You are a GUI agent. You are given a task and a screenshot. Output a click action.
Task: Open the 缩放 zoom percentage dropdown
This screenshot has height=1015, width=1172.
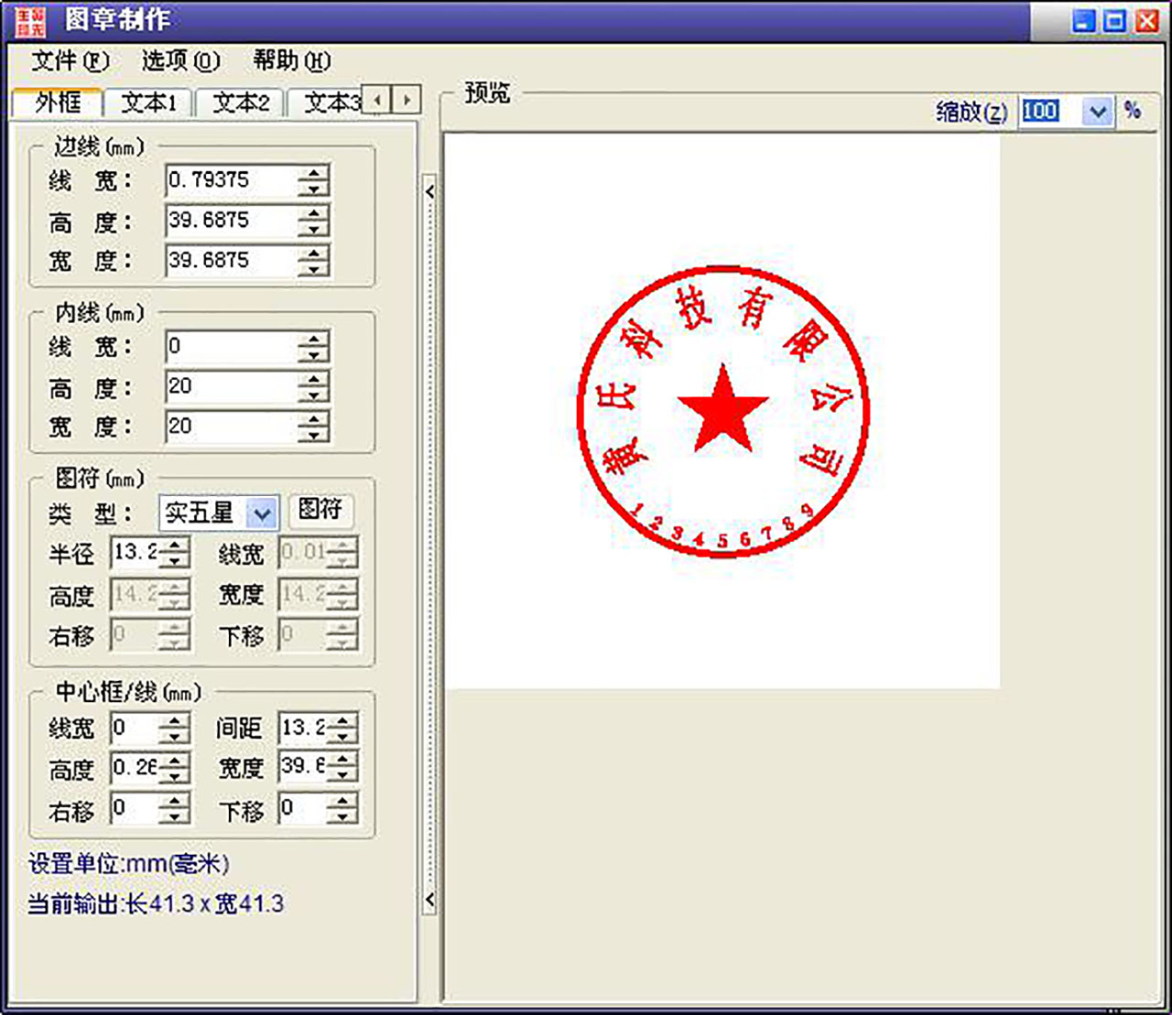tap(1097, 113)
